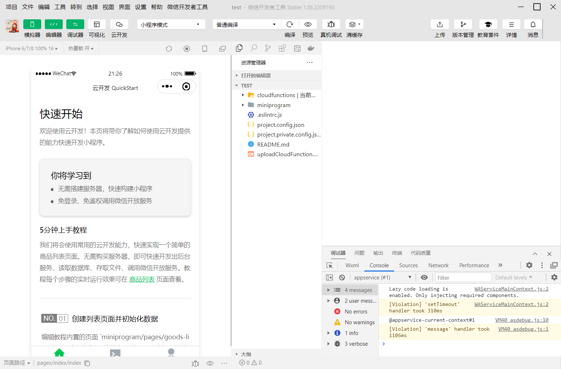
Task: Expand the 大纲 outline section
Action: 277,354
